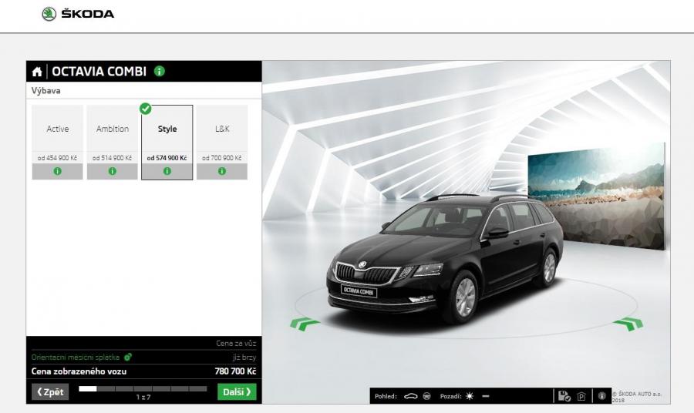This screenshot has height=413, width=694.
Task: Save the configuration with the disk icon
Action: tap(564, 396)
